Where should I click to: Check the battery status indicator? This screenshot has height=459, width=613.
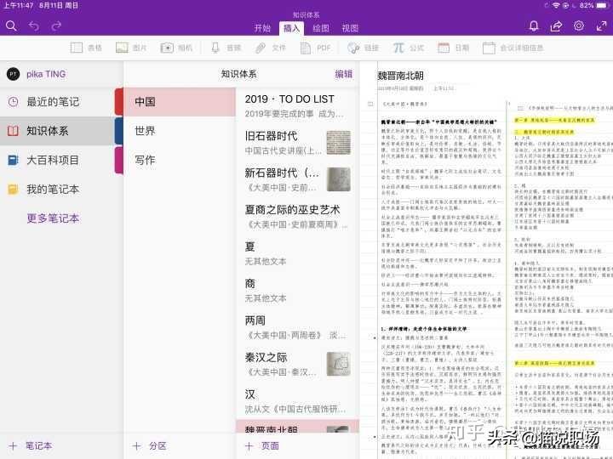point(602,5)
